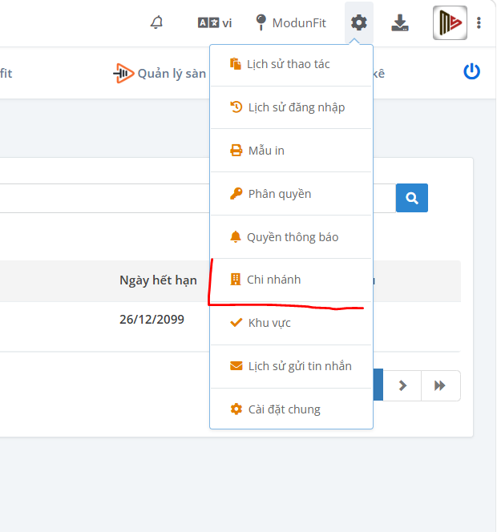Select Lịch sử thao tác

click(x=291, y=64)
